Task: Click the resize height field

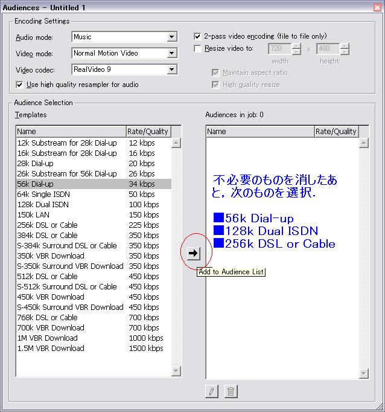Action: coord(328,48)
